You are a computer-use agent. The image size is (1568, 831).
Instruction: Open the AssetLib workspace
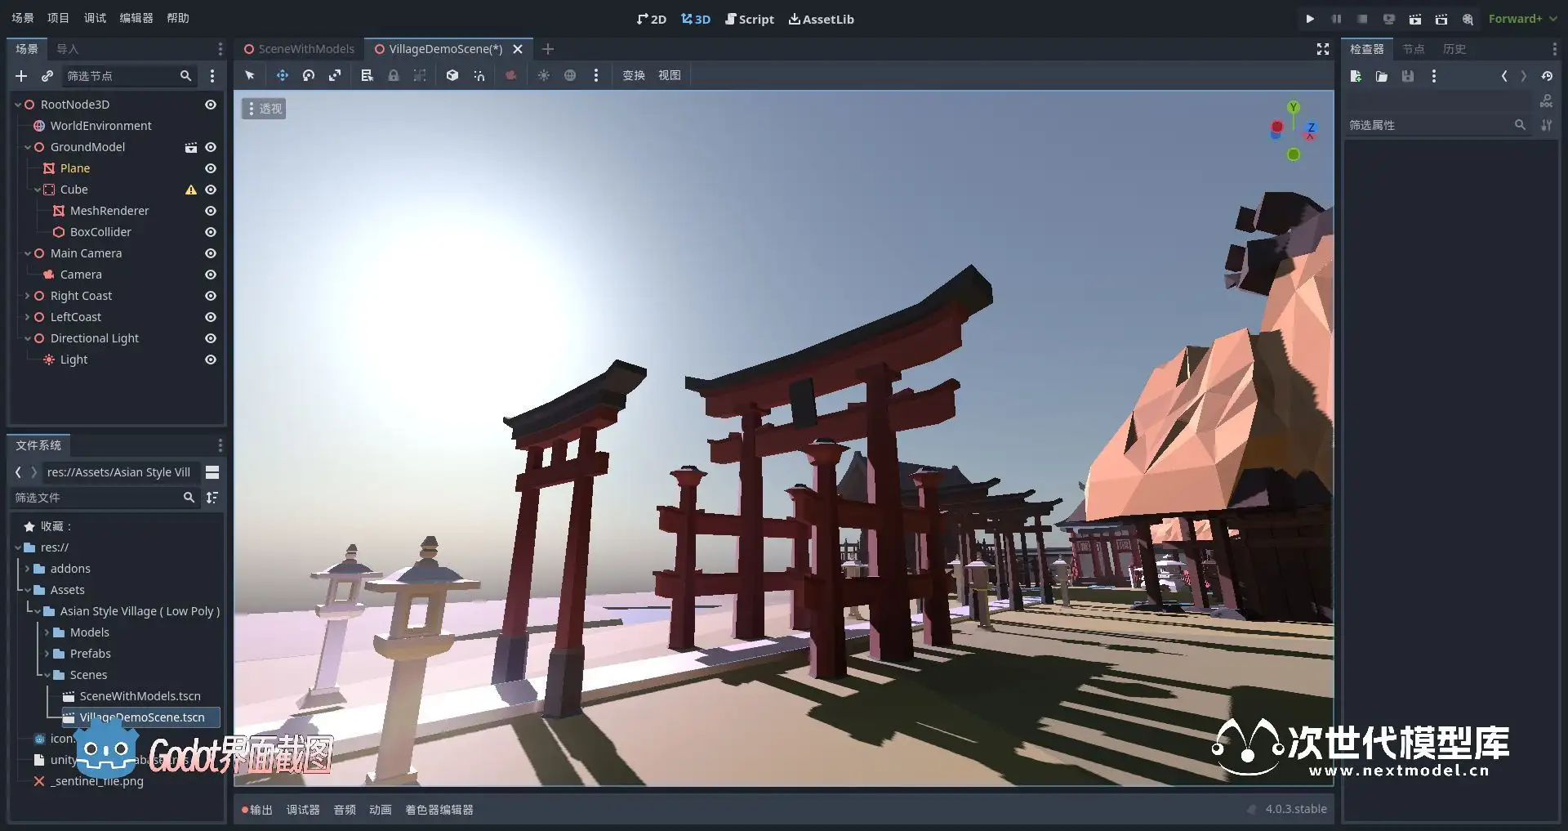point(821,19)
